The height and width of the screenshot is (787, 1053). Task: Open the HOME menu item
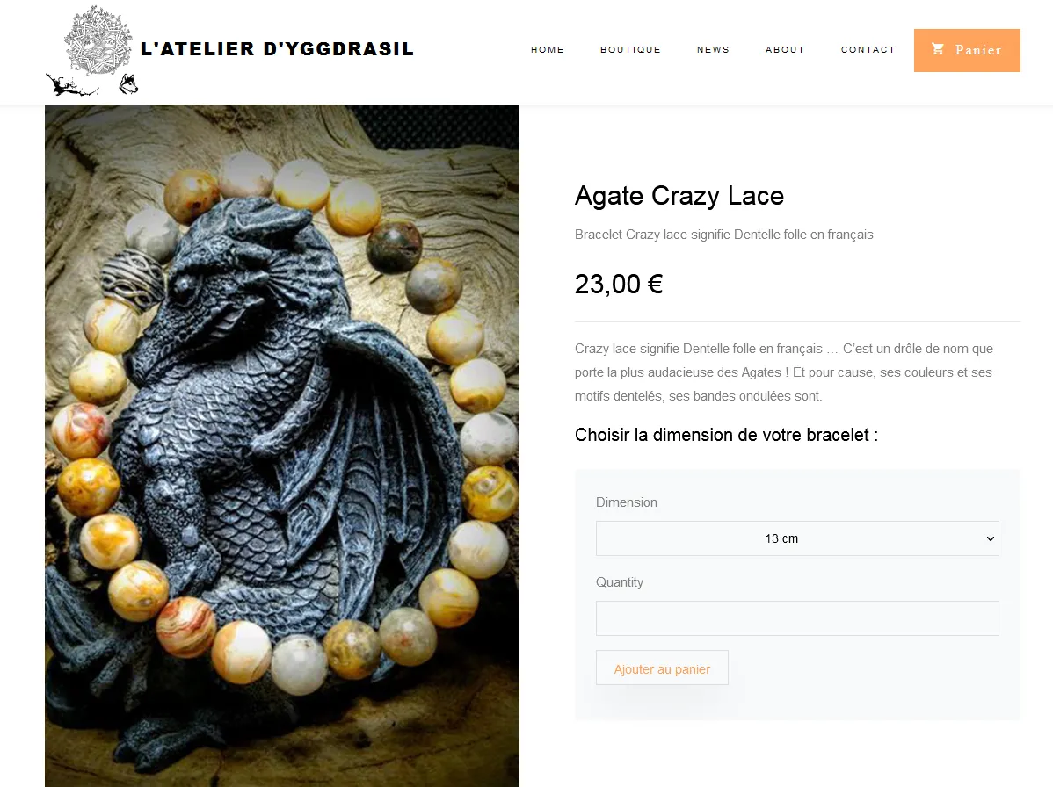coord(548,50)
